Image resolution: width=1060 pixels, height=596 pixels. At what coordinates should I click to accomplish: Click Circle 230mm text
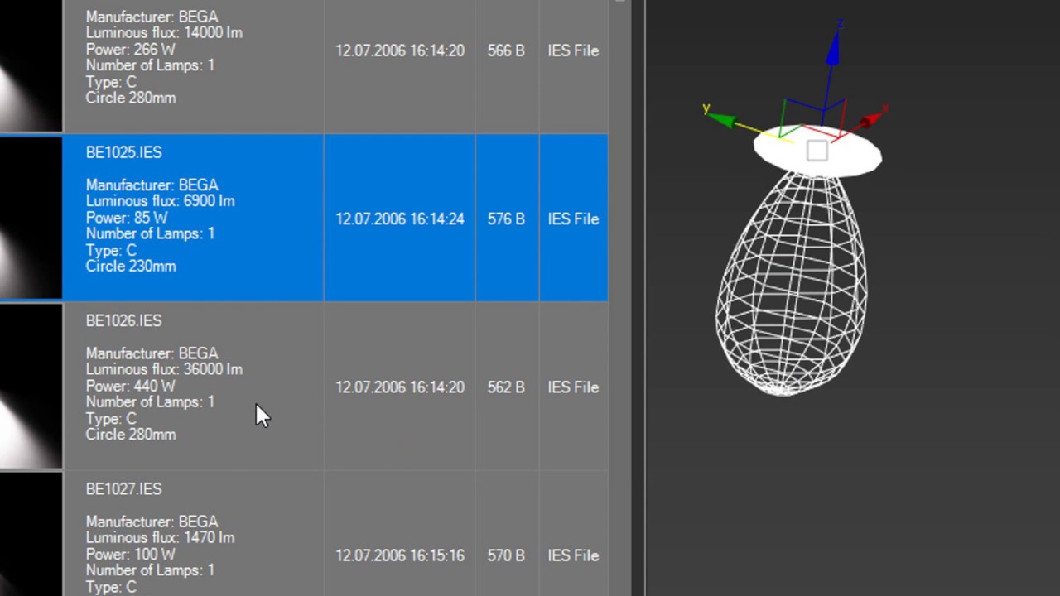[131, 267]
